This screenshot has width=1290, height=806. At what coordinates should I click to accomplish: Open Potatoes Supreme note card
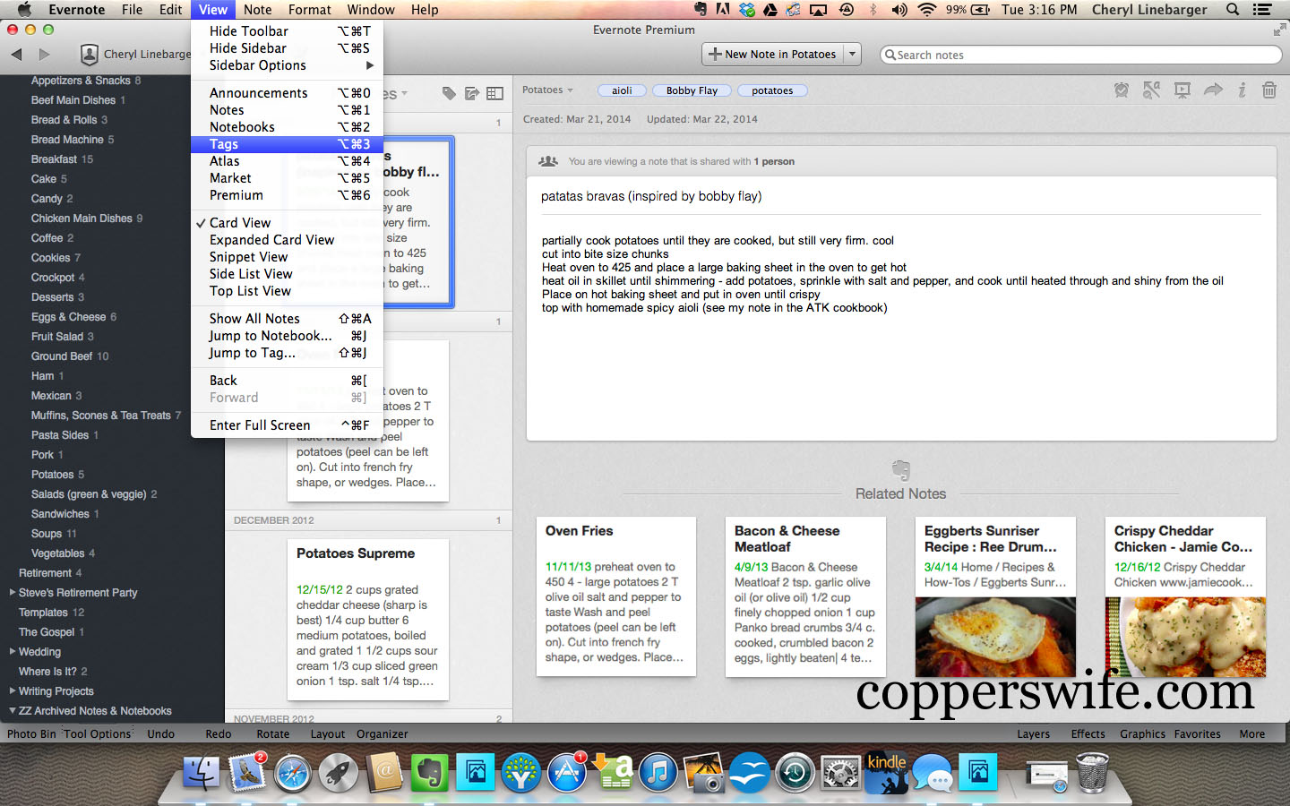pos(368,618)
